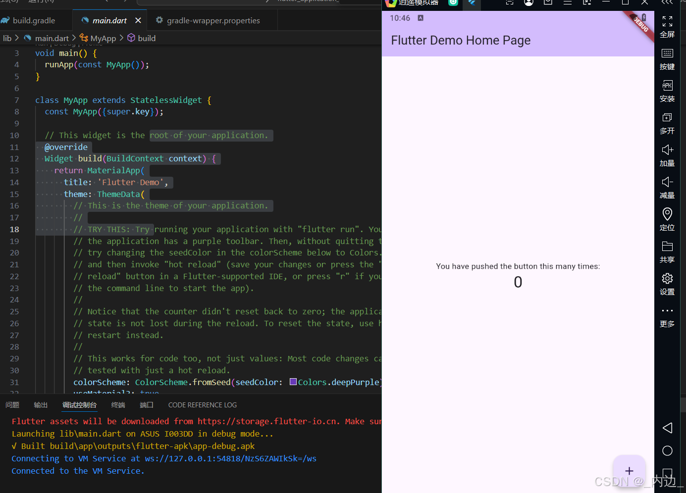This screenshot has width=686, height=493.
Task: Open the 终端 panel tab
Action: (x=118, y=405)
